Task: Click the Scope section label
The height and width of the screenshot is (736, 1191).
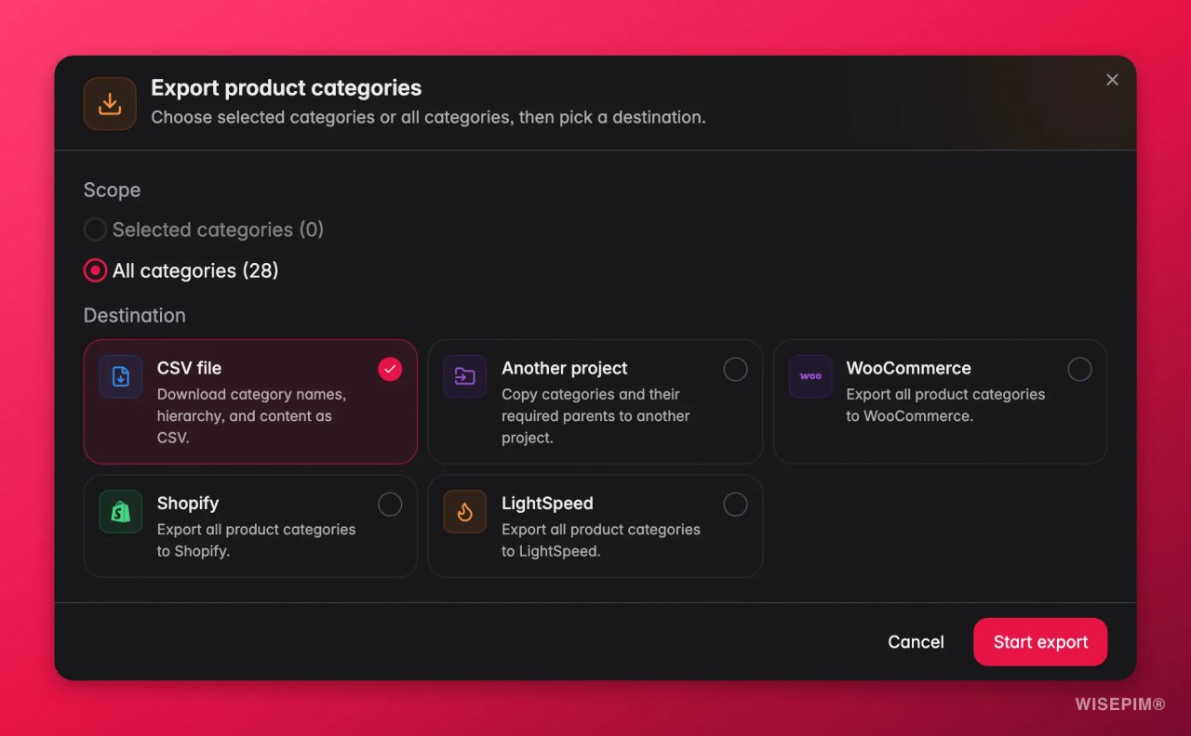Action: pyautogui.click(x=112, y=190)
